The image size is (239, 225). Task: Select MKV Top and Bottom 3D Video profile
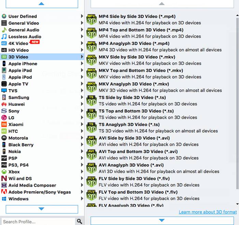(x=160, y=74)
